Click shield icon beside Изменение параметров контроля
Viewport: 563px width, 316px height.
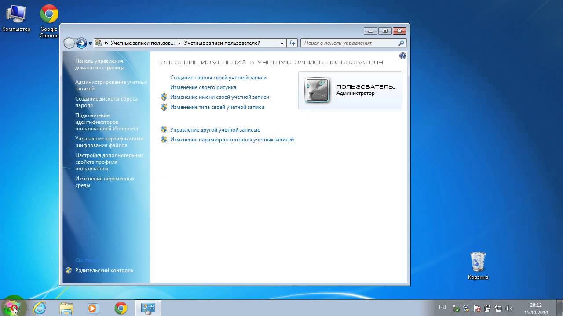click(x=164, y=140)
